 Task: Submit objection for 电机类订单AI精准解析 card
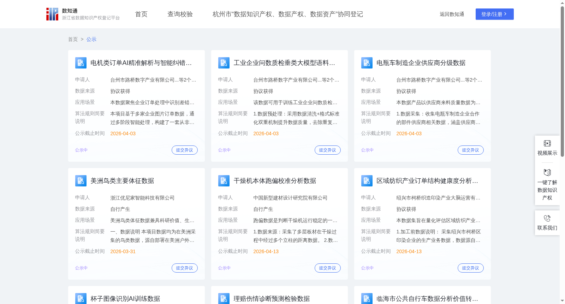(x=185, y=150)
